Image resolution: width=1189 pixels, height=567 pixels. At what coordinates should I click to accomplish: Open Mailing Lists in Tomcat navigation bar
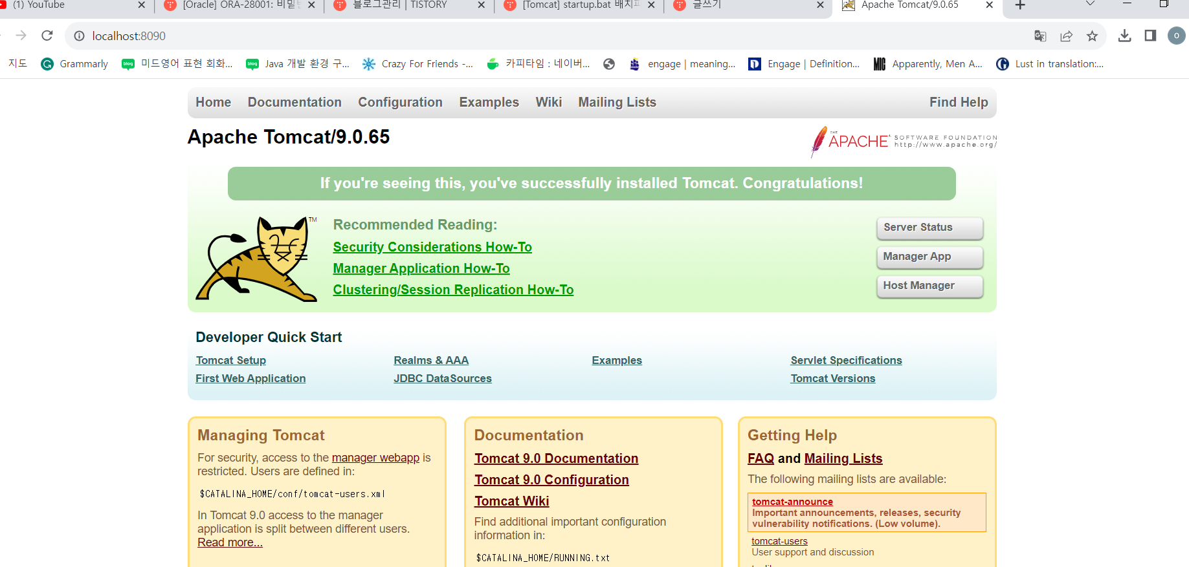(x=617, y=102)
